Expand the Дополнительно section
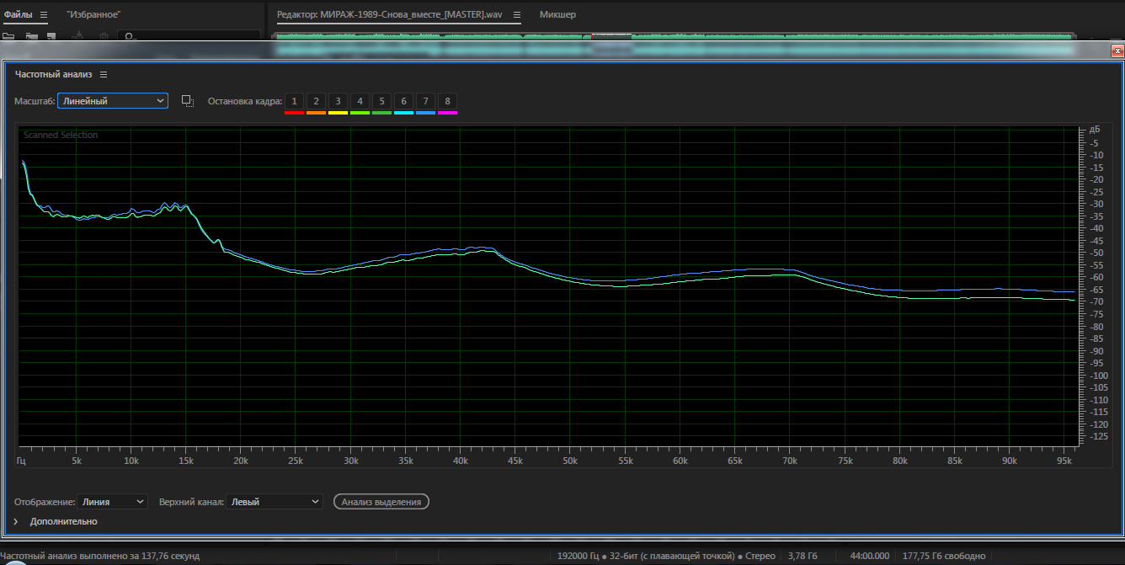Image resolution: width=1125 pixels, height=565 pixels. coord(16,521)
